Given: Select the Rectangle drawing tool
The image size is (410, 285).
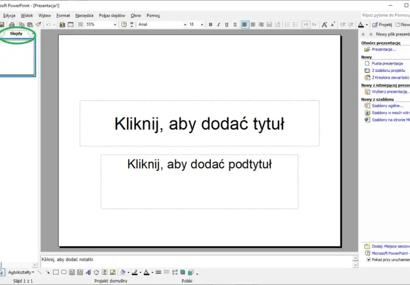Looking at the screenshot, I should coord(56,272).
